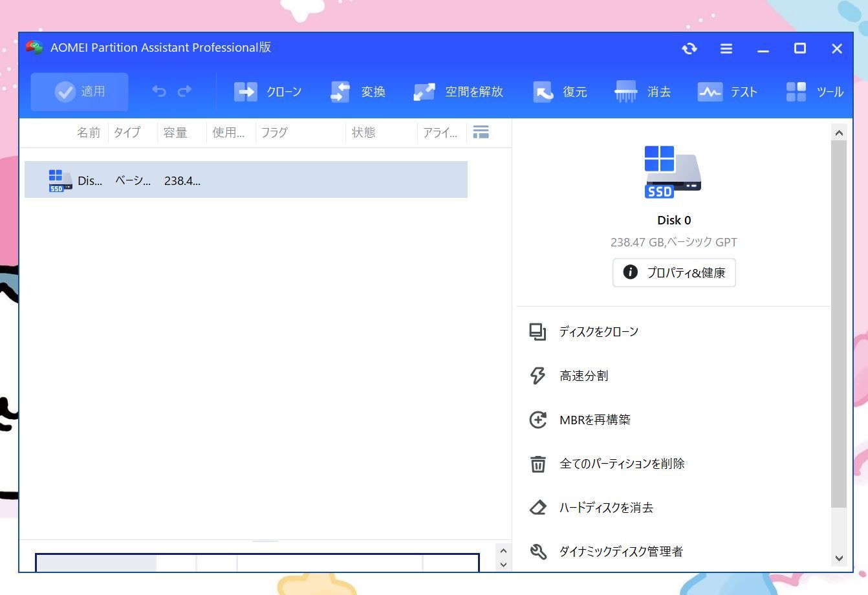Click right panel scrollbar up arrow
Screen dimensions: 868x595
(x=839, y=133)
